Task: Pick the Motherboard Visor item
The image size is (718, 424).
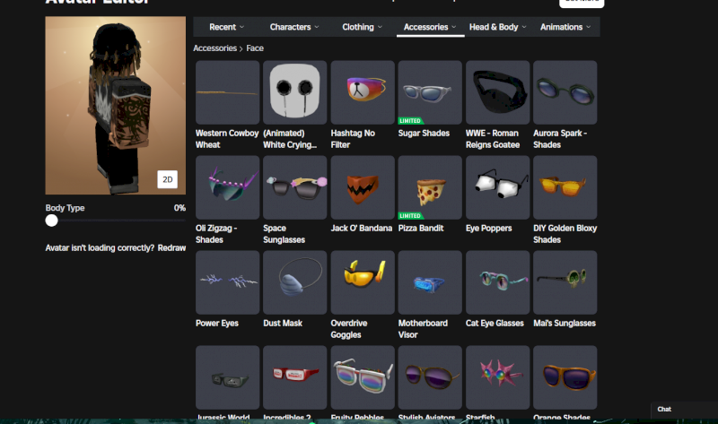Action: pyautogui.click(x=430, y=281)
